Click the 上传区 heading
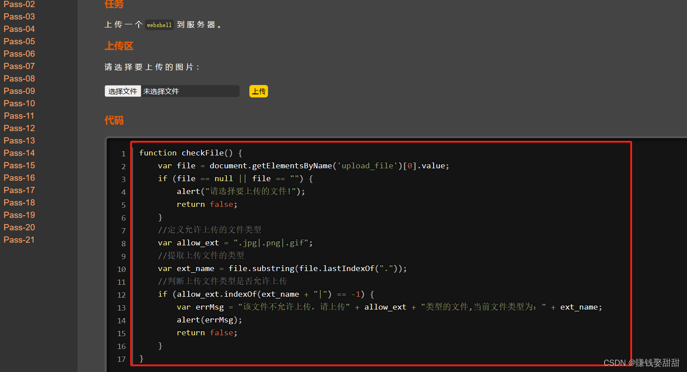The image size is (687, 372). pyautogui.click(x=119, y=46)
